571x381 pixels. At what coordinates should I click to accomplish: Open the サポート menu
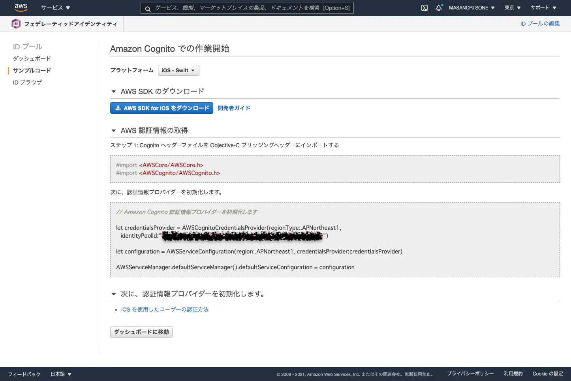point(543,8)
